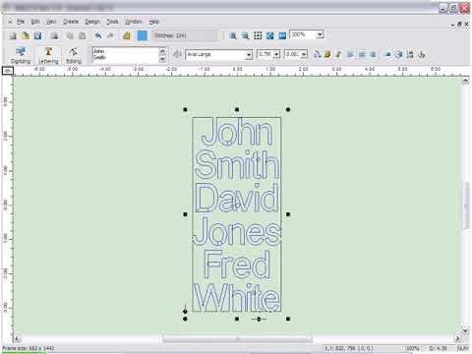Click the Paste clipboard icon

(82, 35)
